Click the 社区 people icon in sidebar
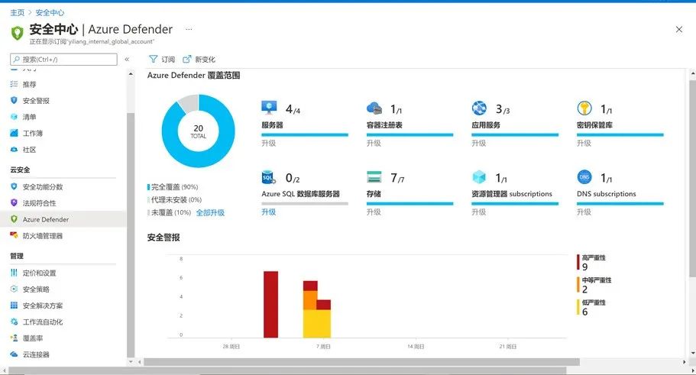696x375 pixels. (x=15, y=150)
